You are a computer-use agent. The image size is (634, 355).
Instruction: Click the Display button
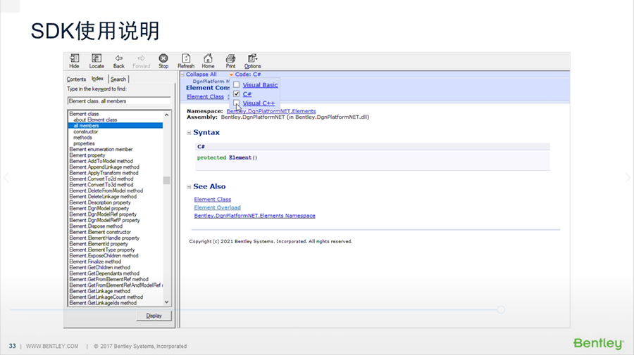tap(154, 316)
